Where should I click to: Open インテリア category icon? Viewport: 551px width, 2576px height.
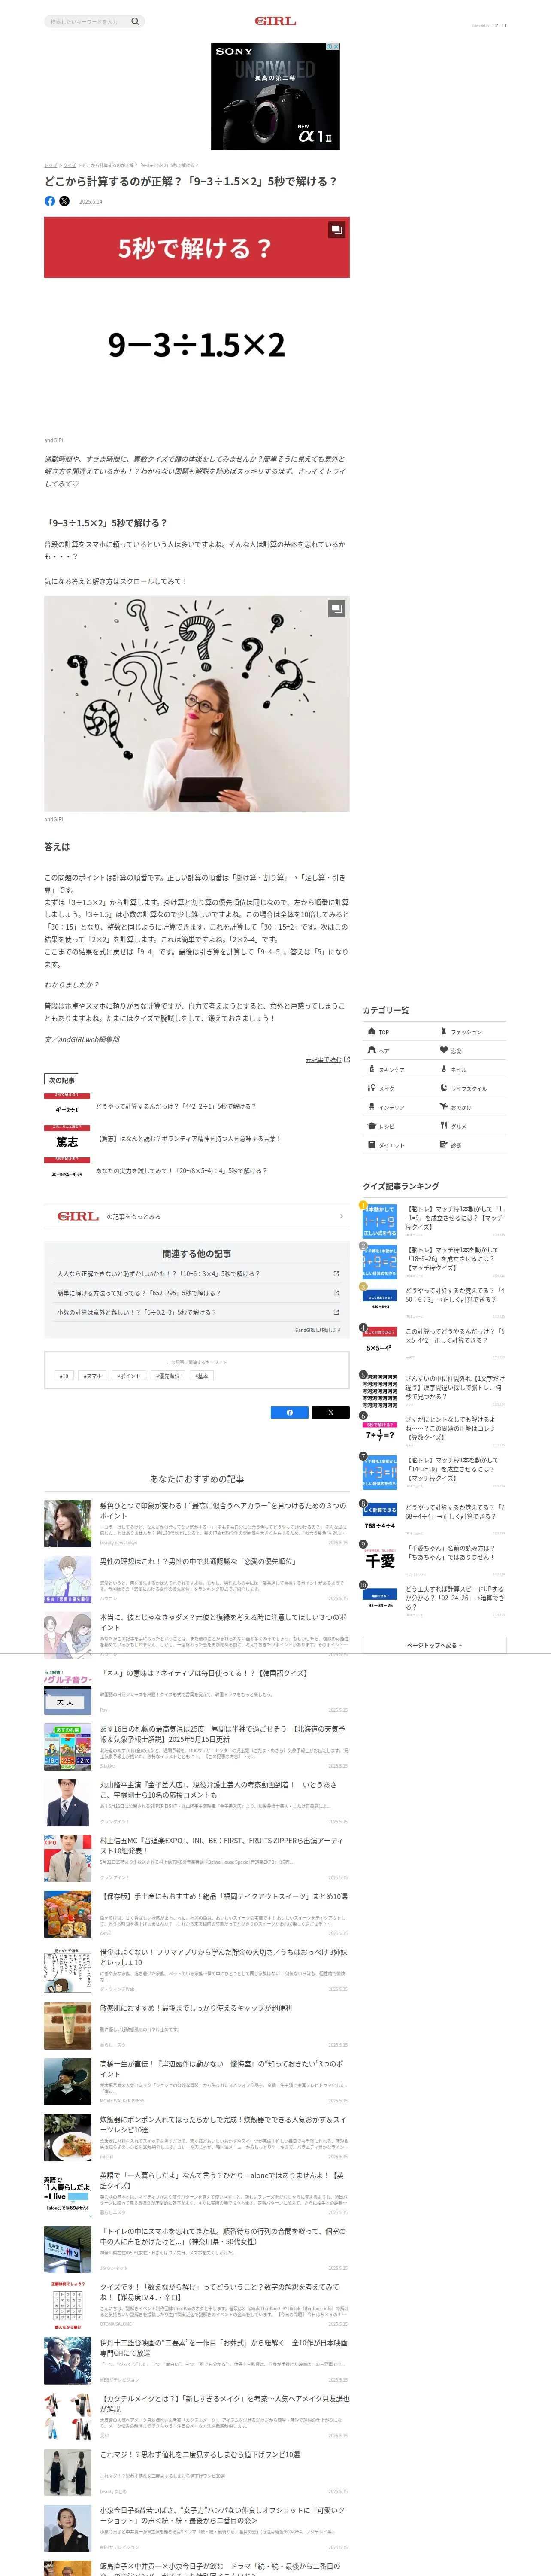point(372,1107)
